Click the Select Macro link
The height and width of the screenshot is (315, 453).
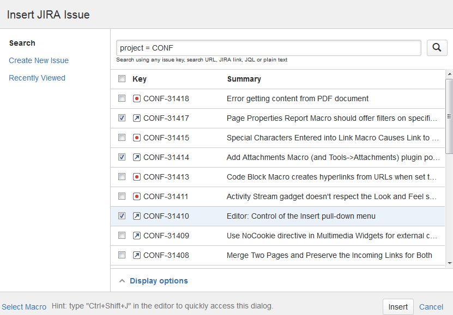click(x=24, y=307)
